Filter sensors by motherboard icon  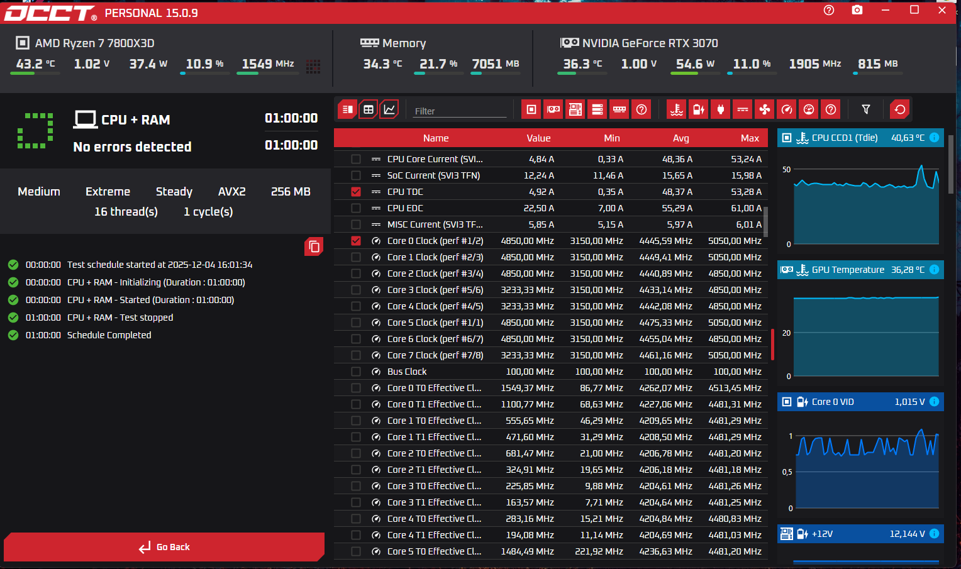tap(575, 109)
